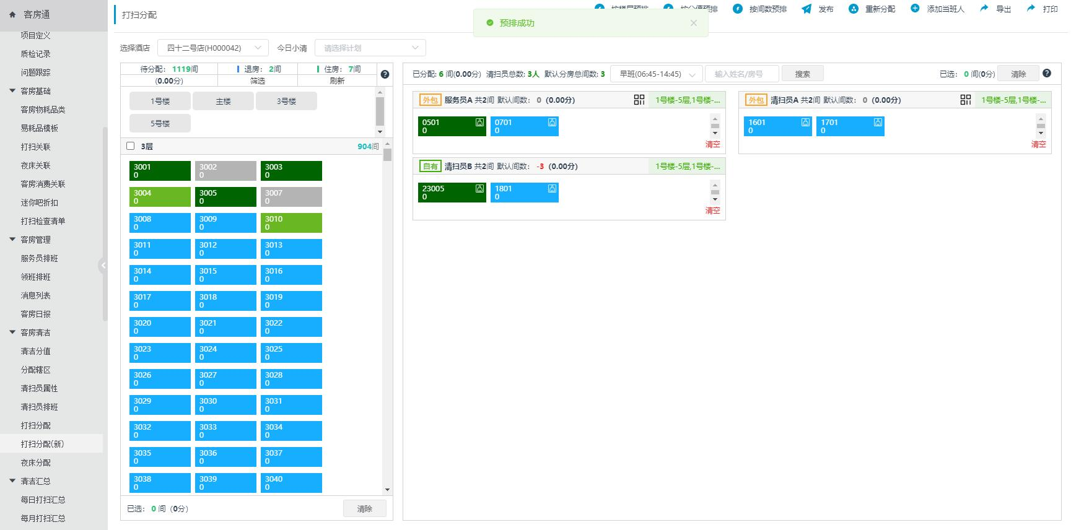
Task: Collapse the 客房清洁 sidebar group
Action: tap(12, 332)
